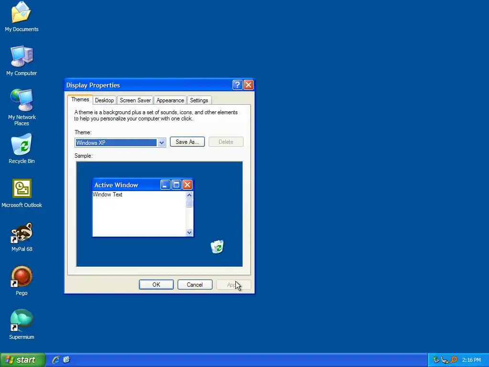The width and height of the screenshot is (489, 367).
Task: Click the sample window's scroll down arrow
Action: pyautogui.click(x=189, y=232)
